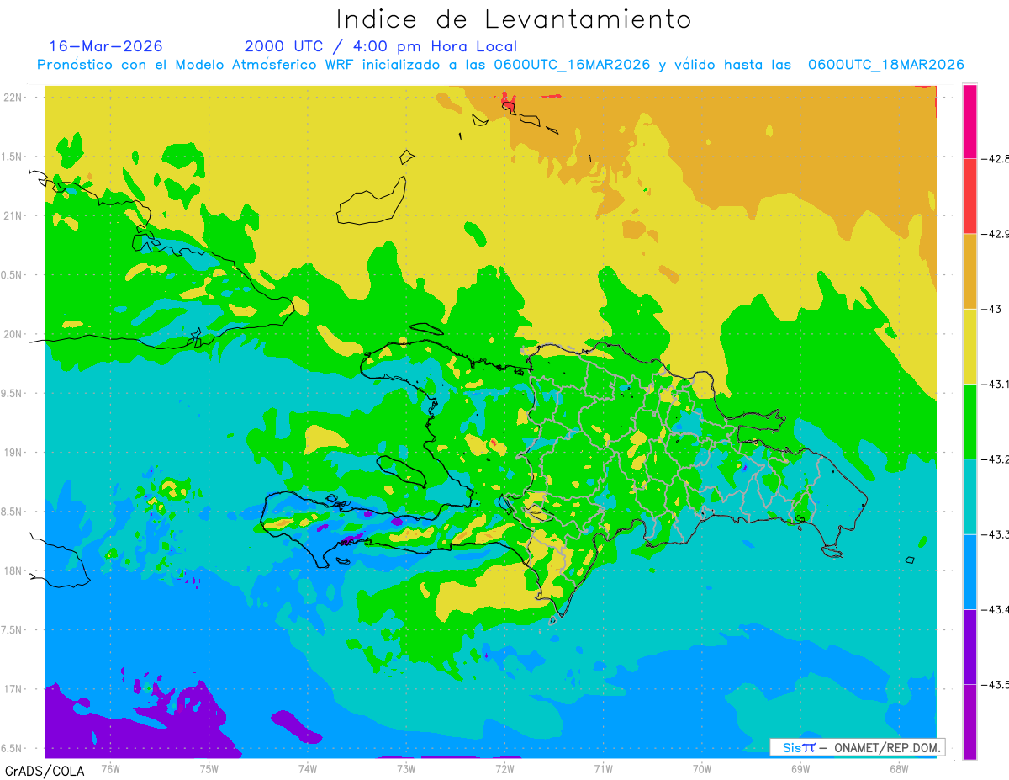Click the longitude label "71W"

point(603,768)
